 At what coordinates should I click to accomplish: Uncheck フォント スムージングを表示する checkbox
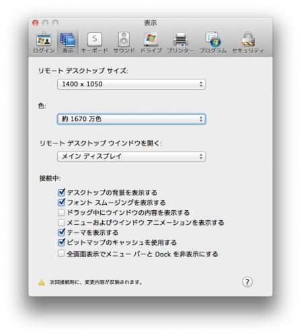61,203
